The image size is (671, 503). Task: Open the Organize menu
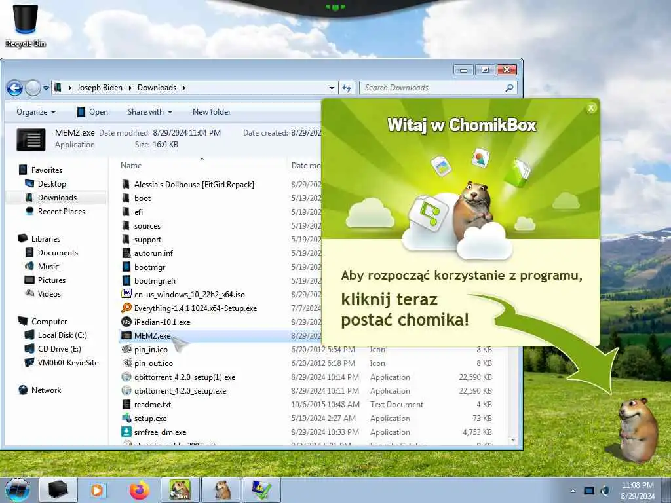point(36,112)
